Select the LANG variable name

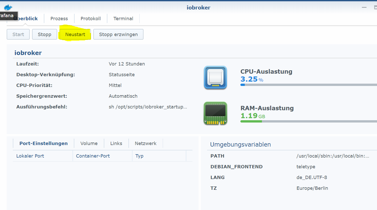(x=218, y=178)
